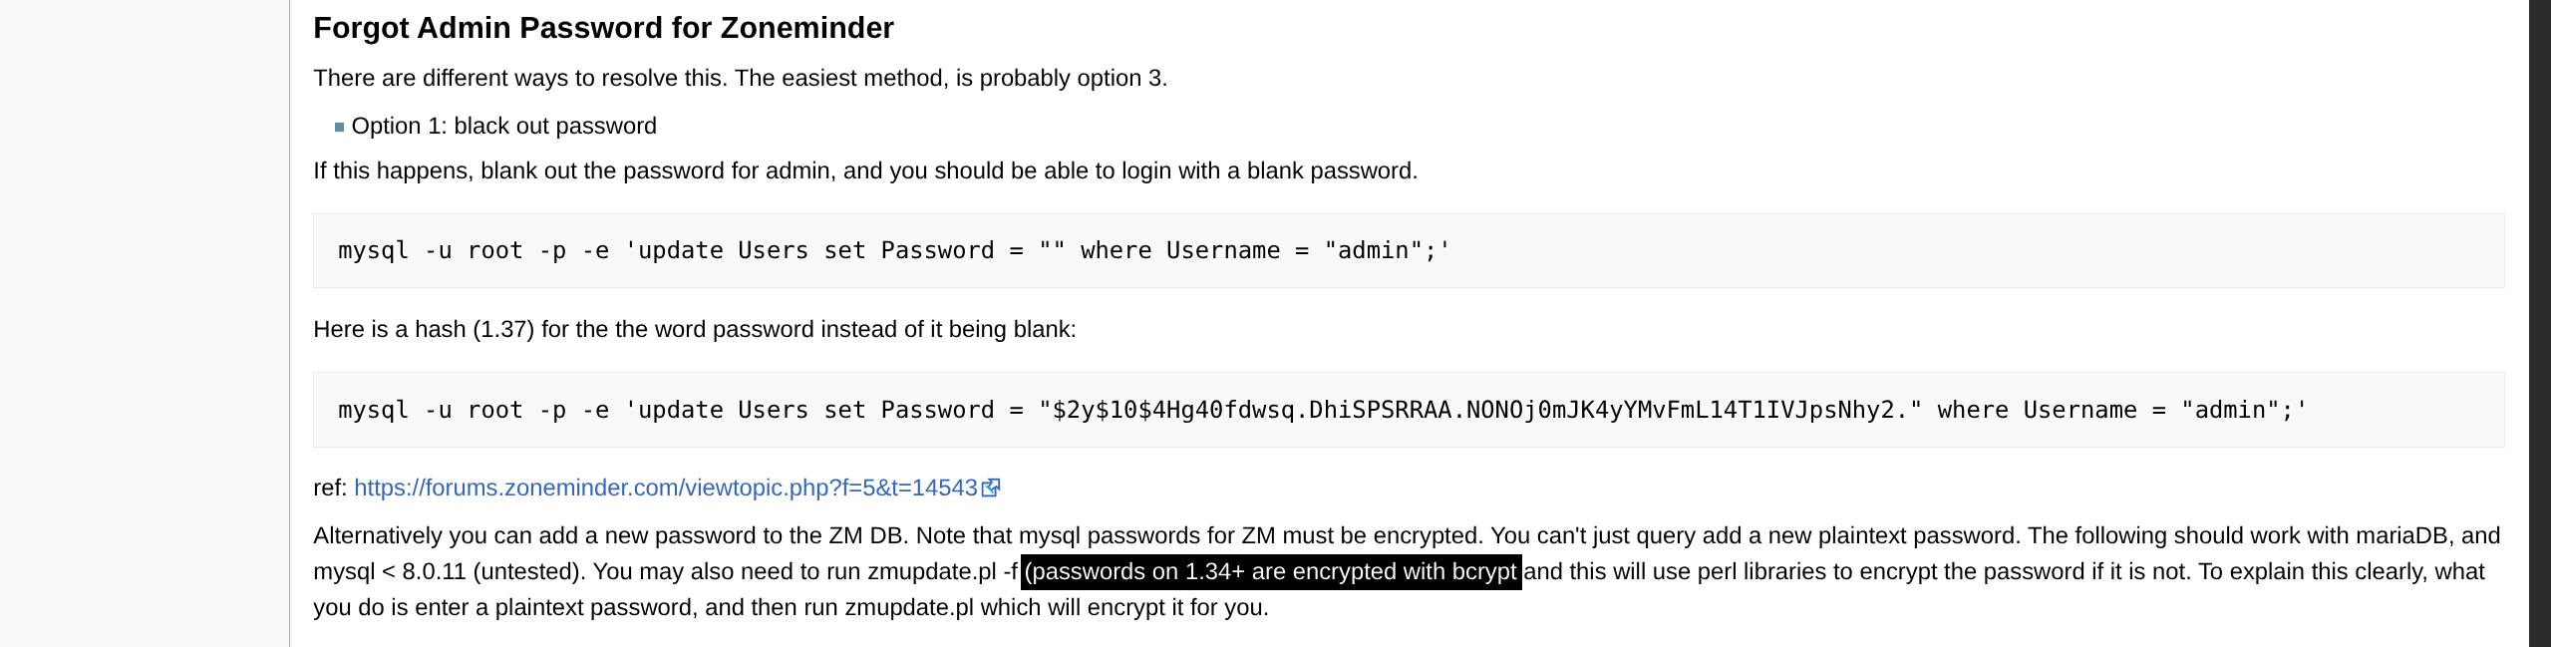Click the "ref:" label before the link
This screenshot has height=647, width=2551.
pyautogui.click(x=330, y=487)
